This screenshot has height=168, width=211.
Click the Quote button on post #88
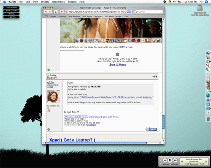151,129
